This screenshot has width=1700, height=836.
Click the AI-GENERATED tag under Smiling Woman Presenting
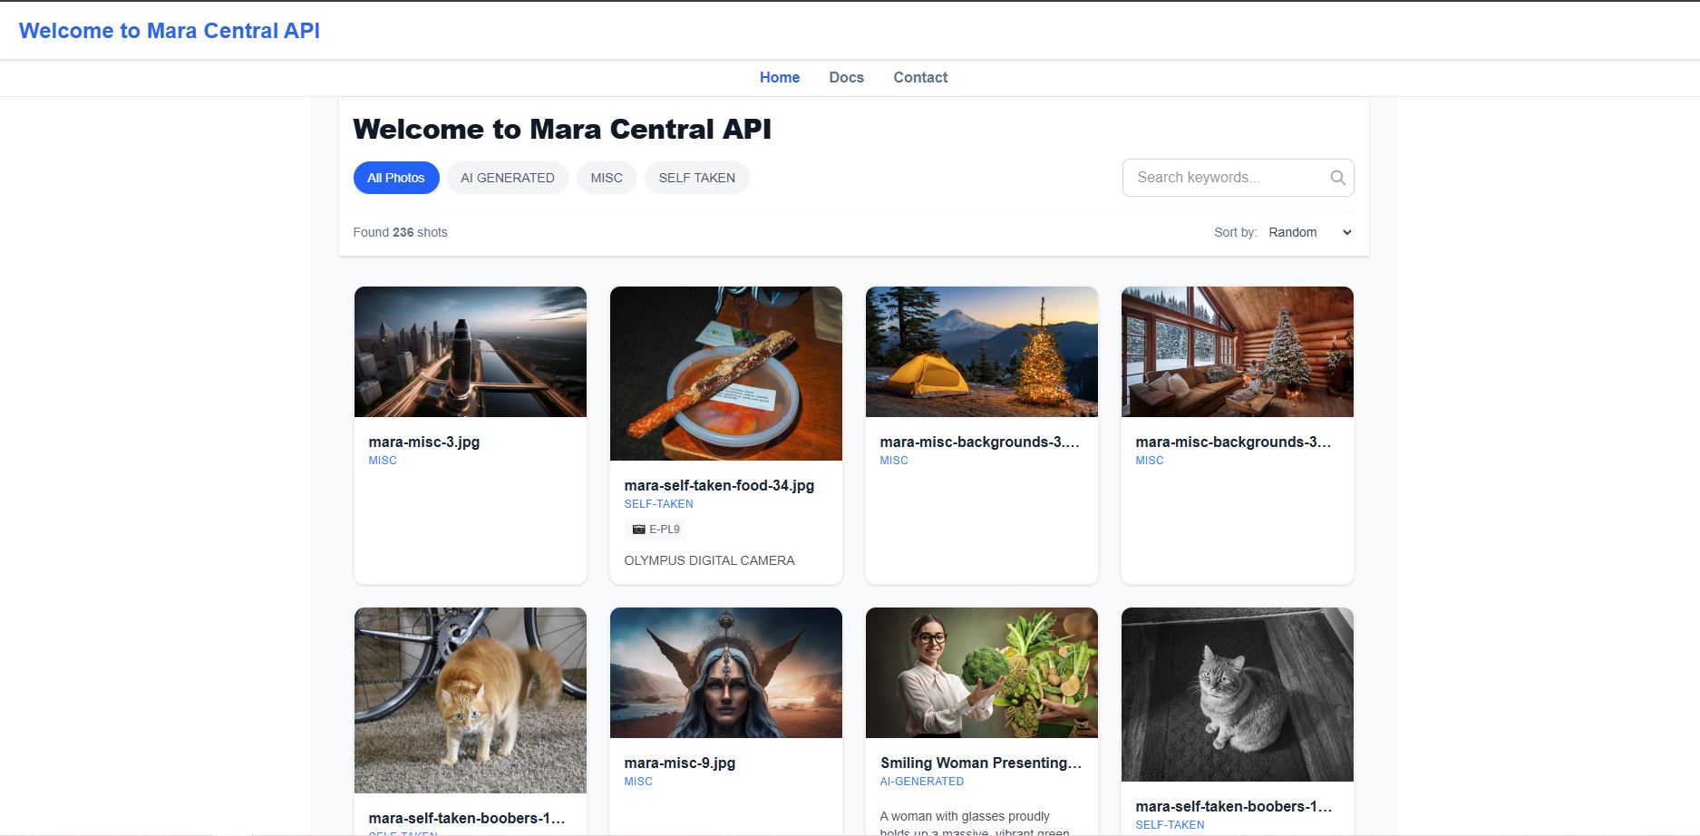coord(921,781)
